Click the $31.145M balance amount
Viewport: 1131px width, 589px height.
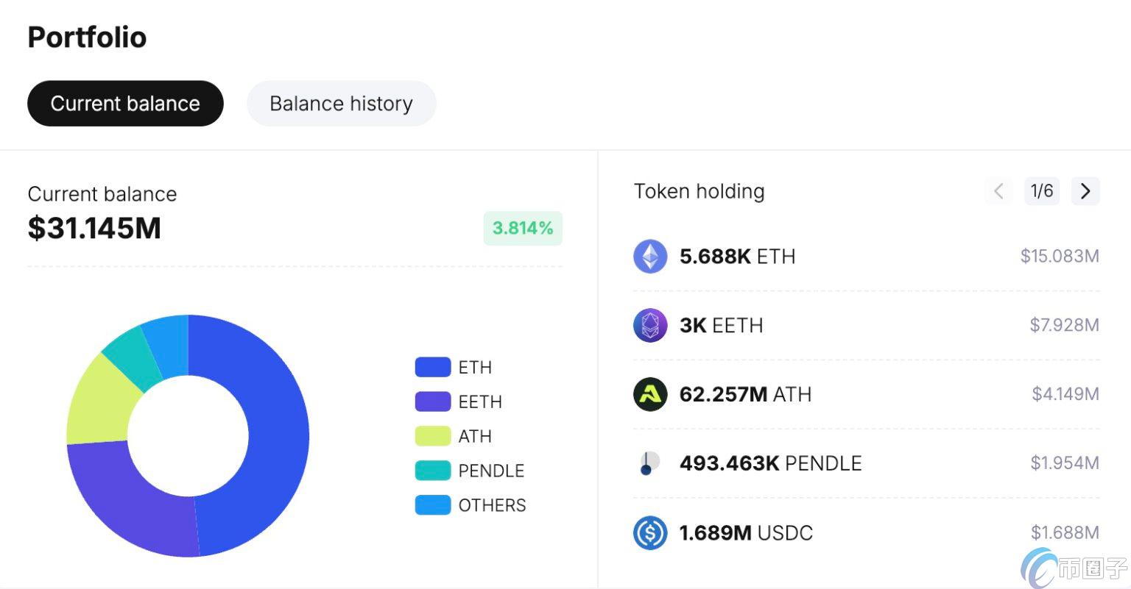tap(94, 228)
